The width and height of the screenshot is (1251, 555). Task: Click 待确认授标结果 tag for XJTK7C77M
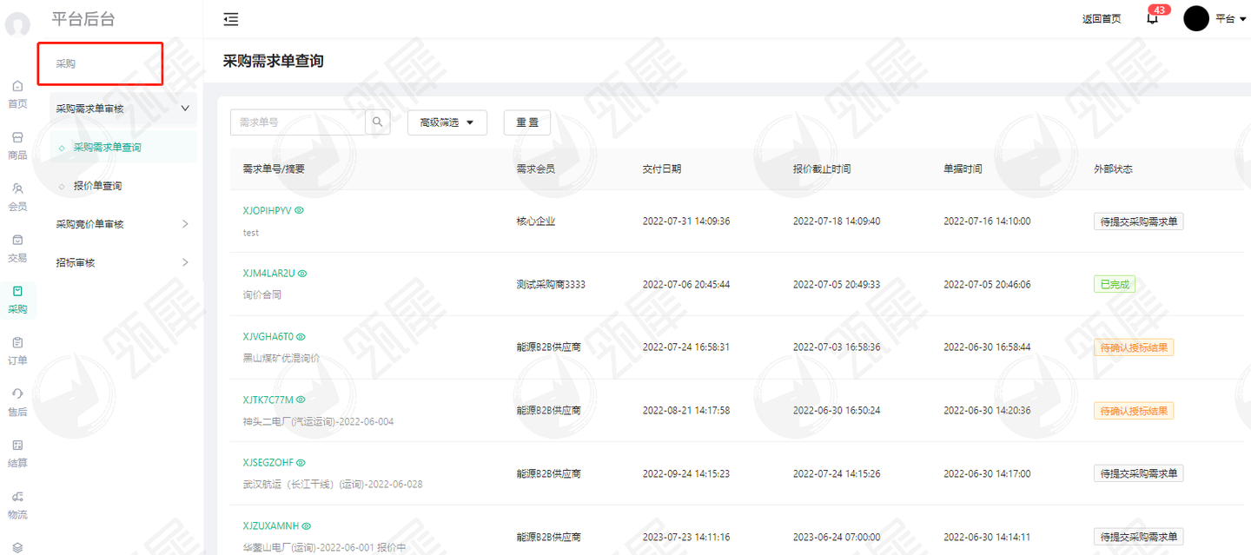click(x=1134, y=411)
